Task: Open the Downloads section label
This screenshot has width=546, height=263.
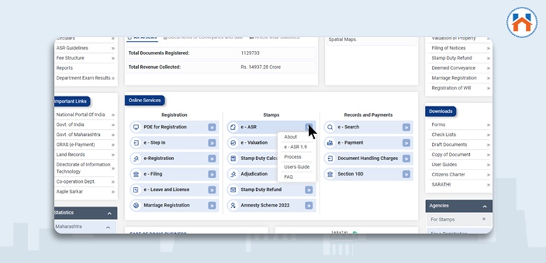Action: (x=440, y=112)
